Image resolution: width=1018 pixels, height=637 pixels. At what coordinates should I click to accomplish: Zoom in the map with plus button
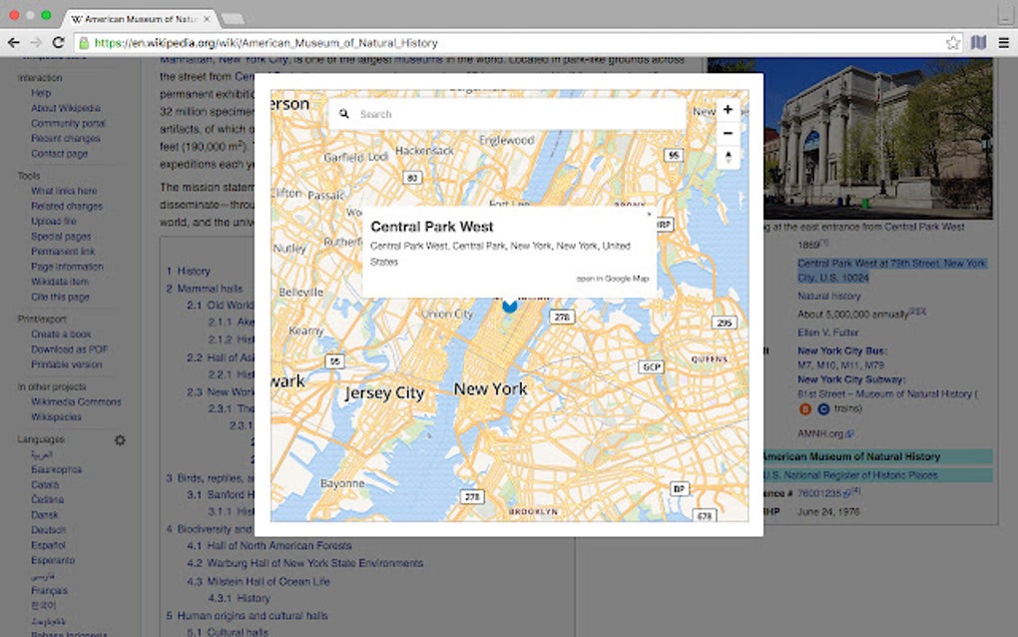[x=728, y=110]
